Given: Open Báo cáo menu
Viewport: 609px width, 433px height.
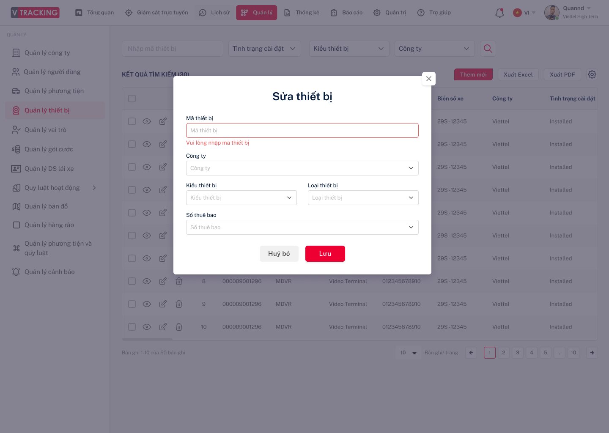Looking at the screenshot, I should pos(347,13).
